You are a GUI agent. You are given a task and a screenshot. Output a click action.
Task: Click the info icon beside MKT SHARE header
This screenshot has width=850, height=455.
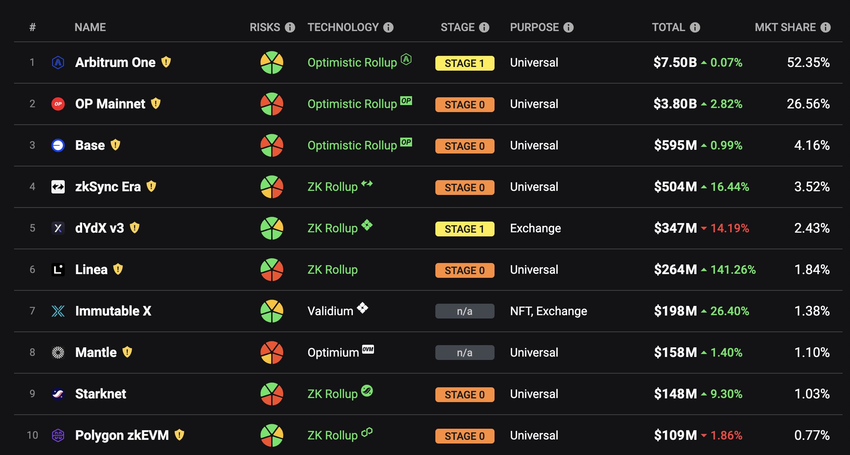tap(826, 27)
